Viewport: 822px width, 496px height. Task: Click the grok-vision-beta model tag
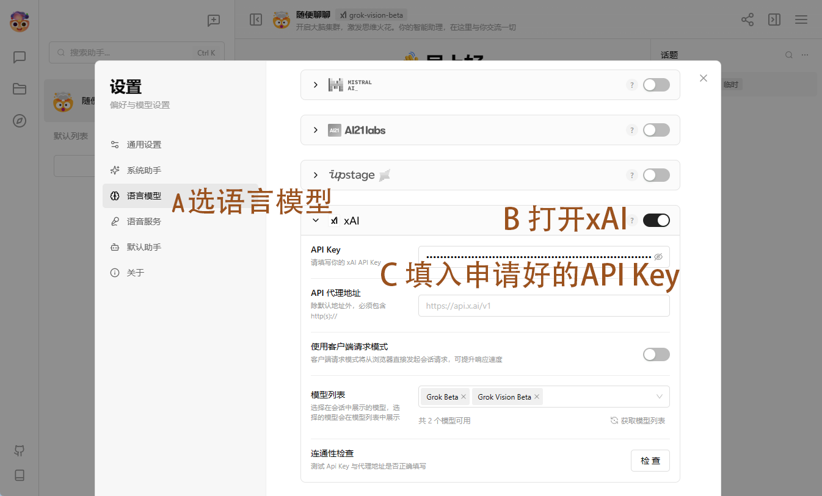tap(372, 15)
